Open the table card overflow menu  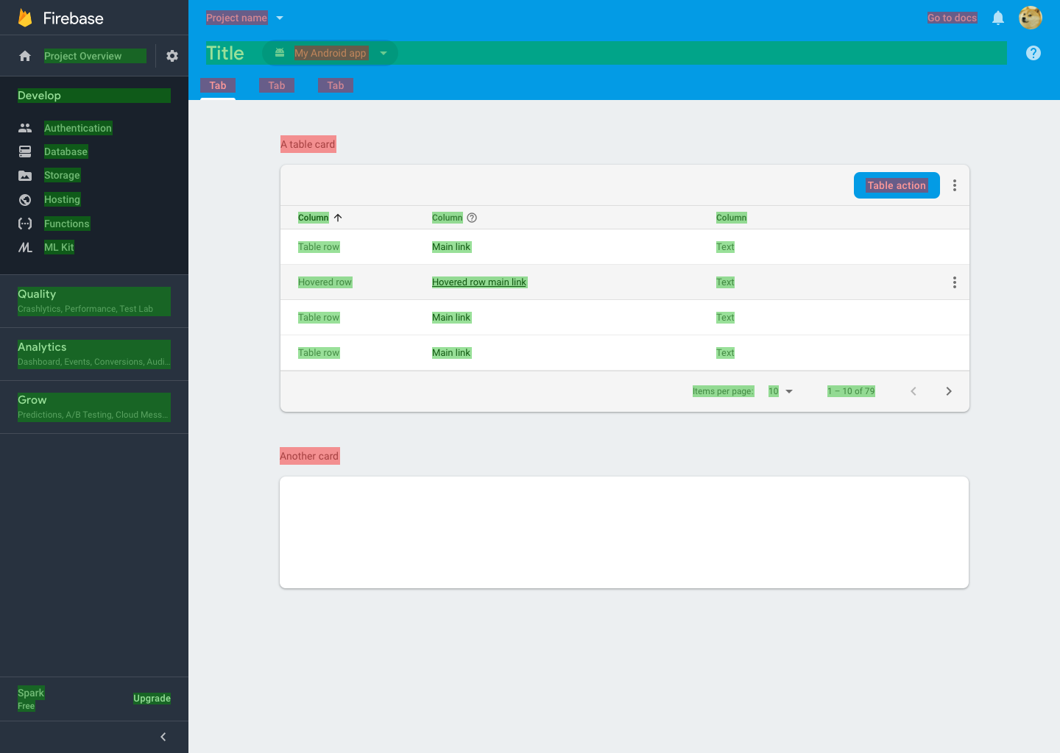coord(954,185)
